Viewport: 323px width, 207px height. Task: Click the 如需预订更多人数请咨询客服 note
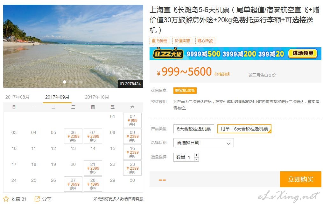[118, 199]
